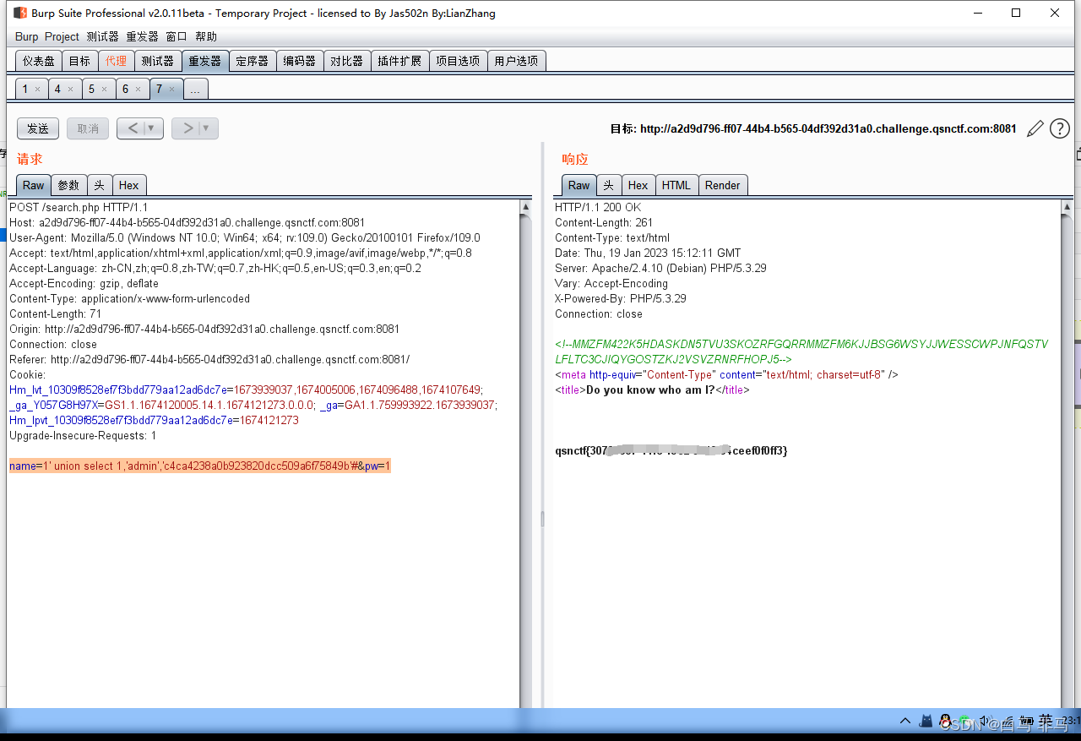This screenshot has width=1081, height=741.
Task: Switch to the 代理 tab
Action: [x=116, y=61]
